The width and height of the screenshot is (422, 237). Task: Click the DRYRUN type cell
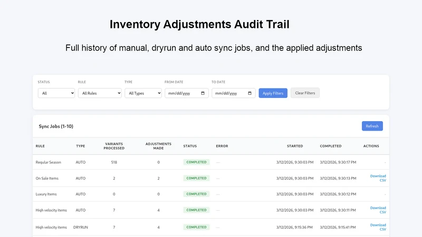[x=81, y=228]
